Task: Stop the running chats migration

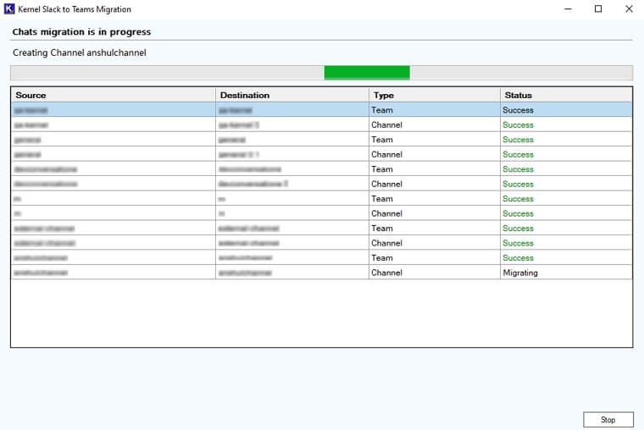Action: [x=608, y=419]
